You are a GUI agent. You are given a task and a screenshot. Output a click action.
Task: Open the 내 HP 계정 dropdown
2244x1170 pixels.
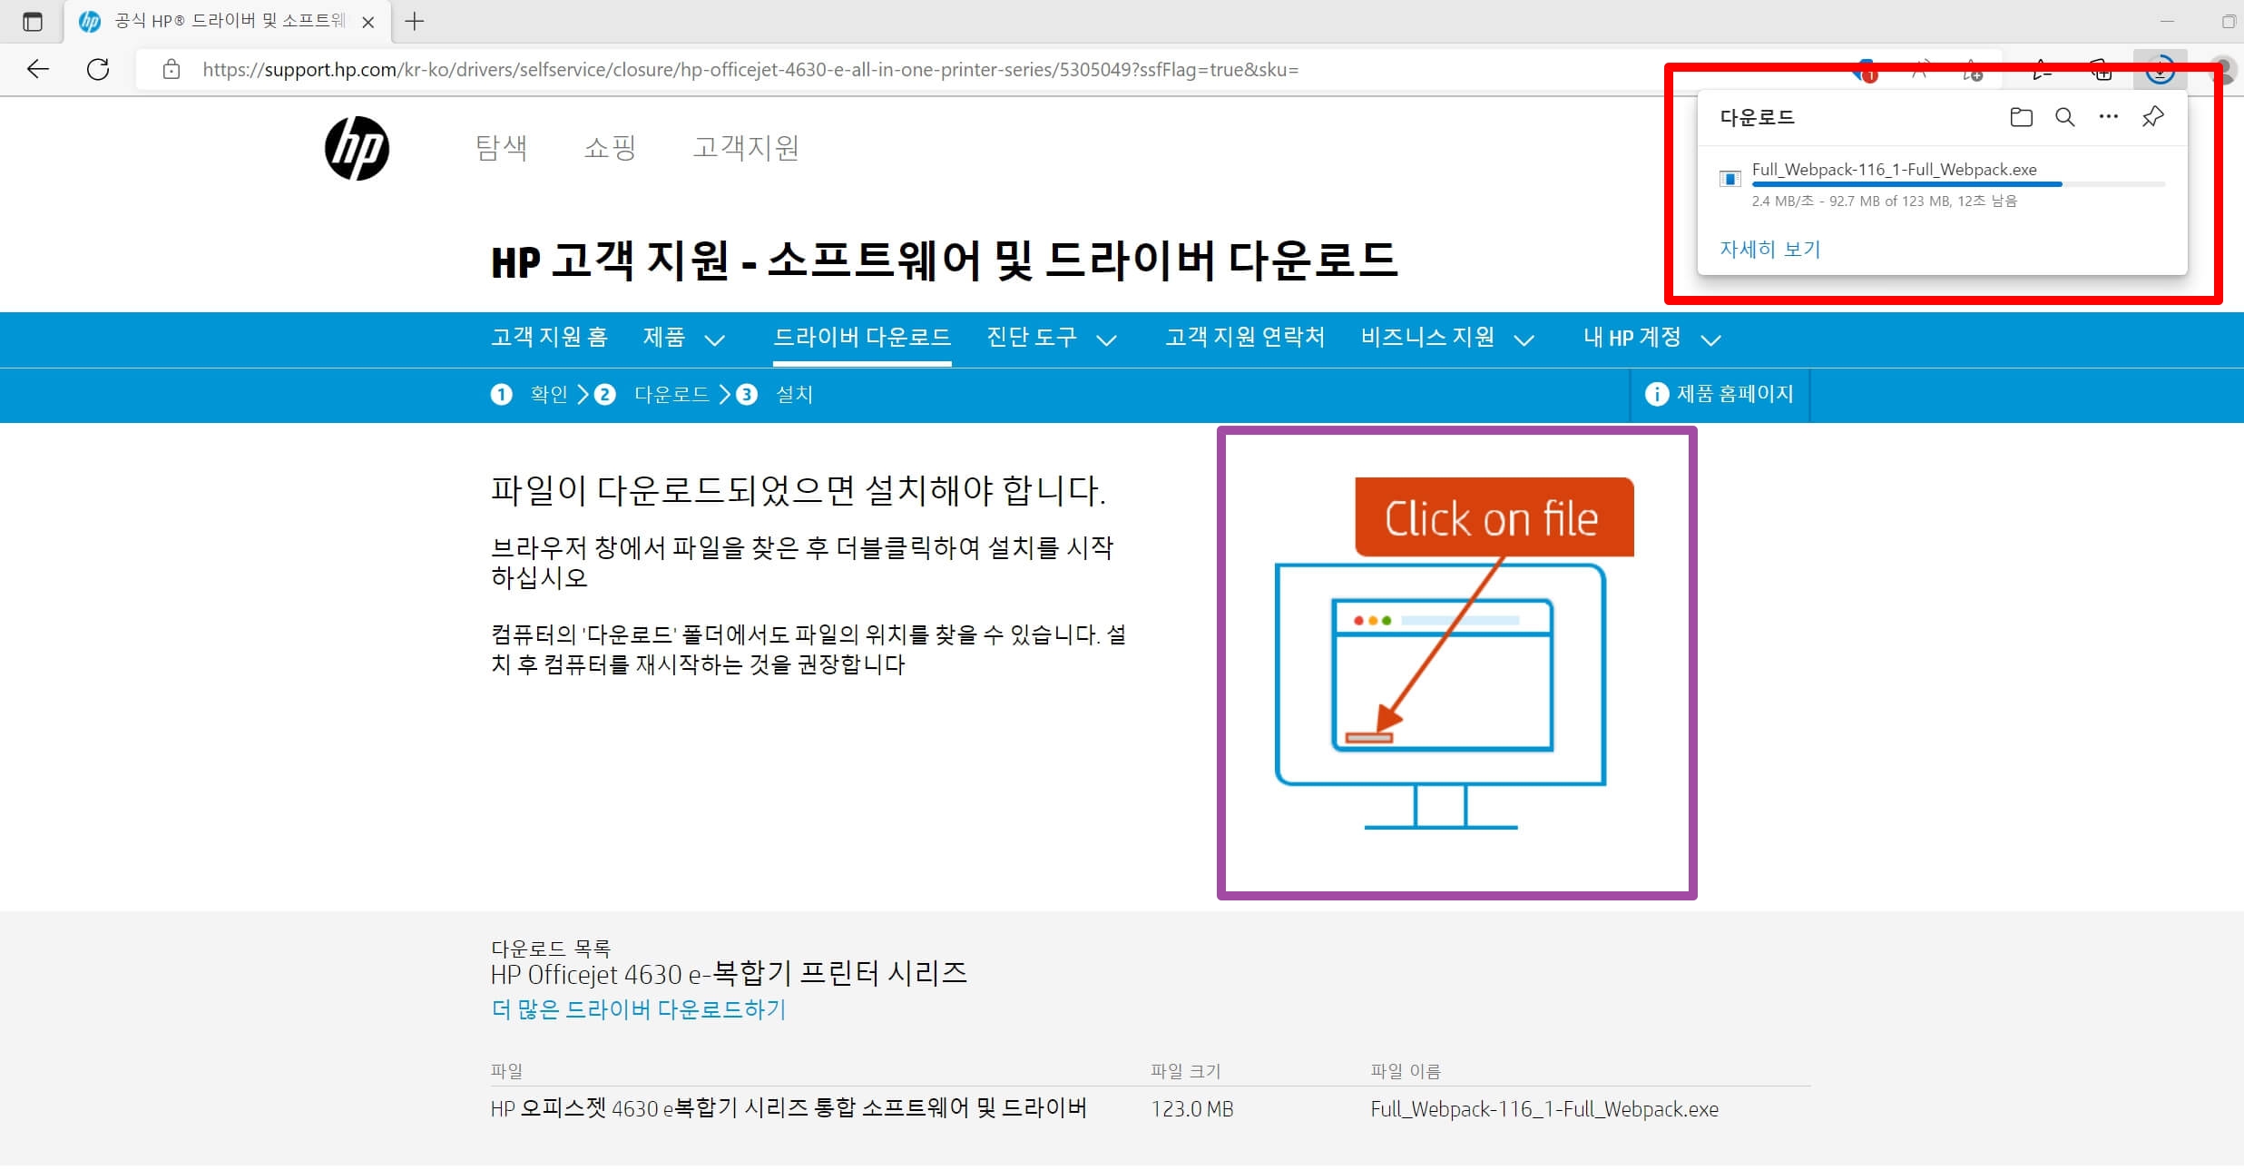click(x=1648, y=338)
